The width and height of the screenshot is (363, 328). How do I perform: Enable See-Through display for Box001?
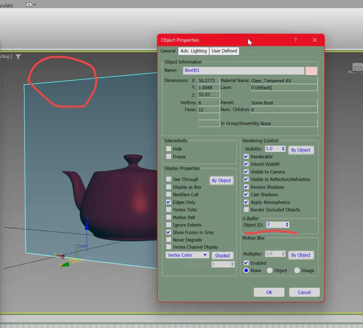[x=169, y=179]
